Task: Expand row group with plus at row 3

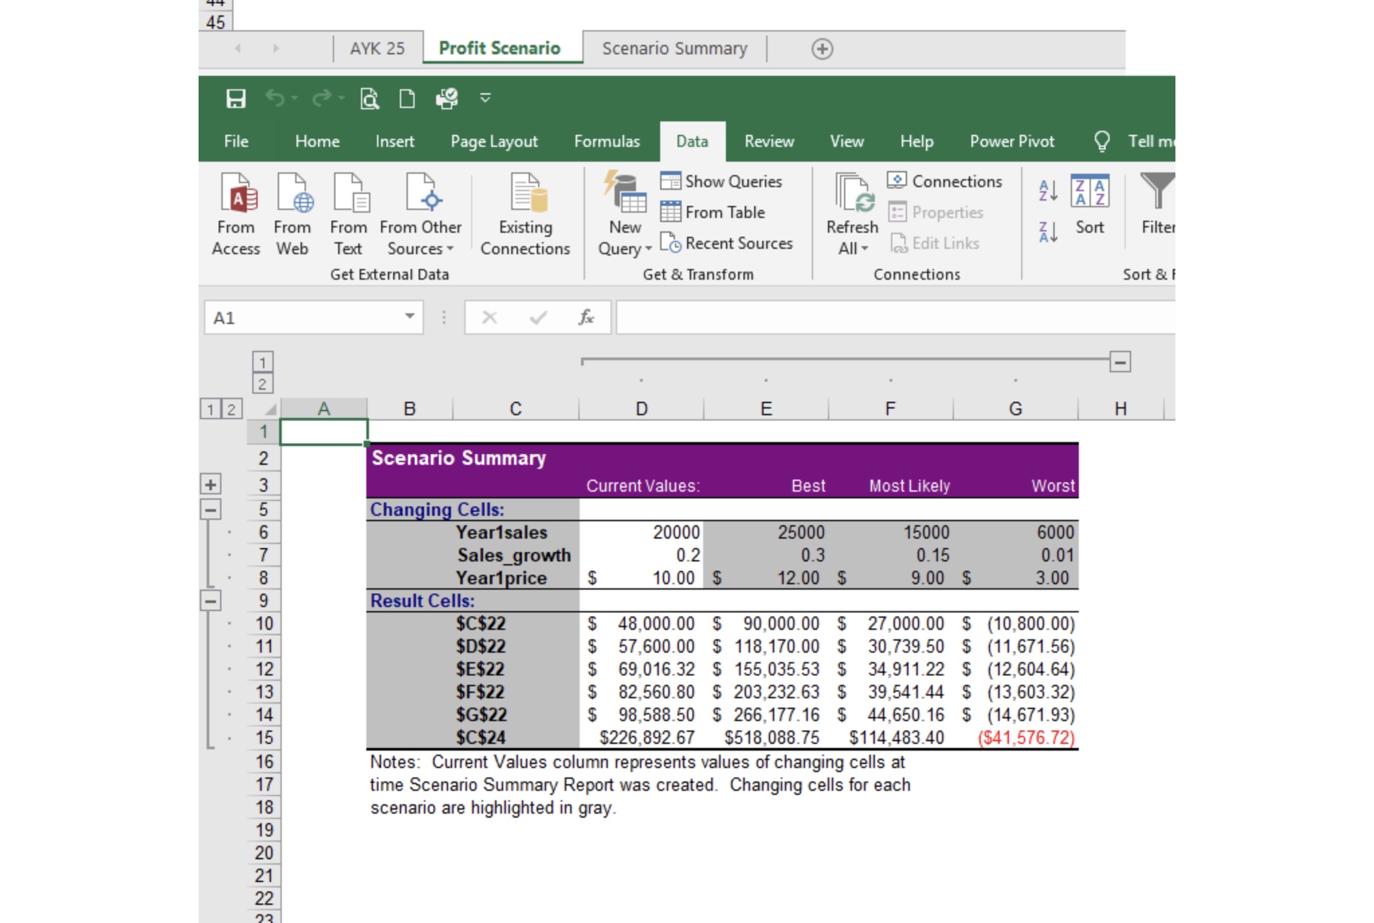Action: pos(211,484)
